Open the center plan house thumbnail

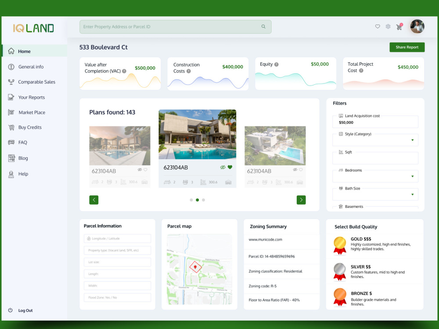[198, 134]
